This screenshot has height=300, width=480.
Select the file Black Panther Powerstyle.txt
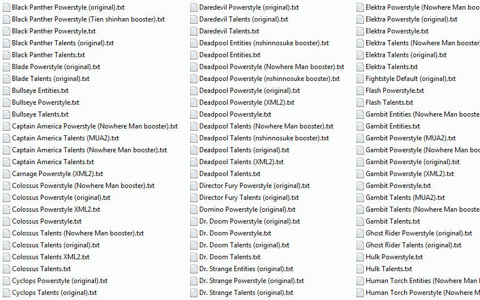tap(54, 31)
